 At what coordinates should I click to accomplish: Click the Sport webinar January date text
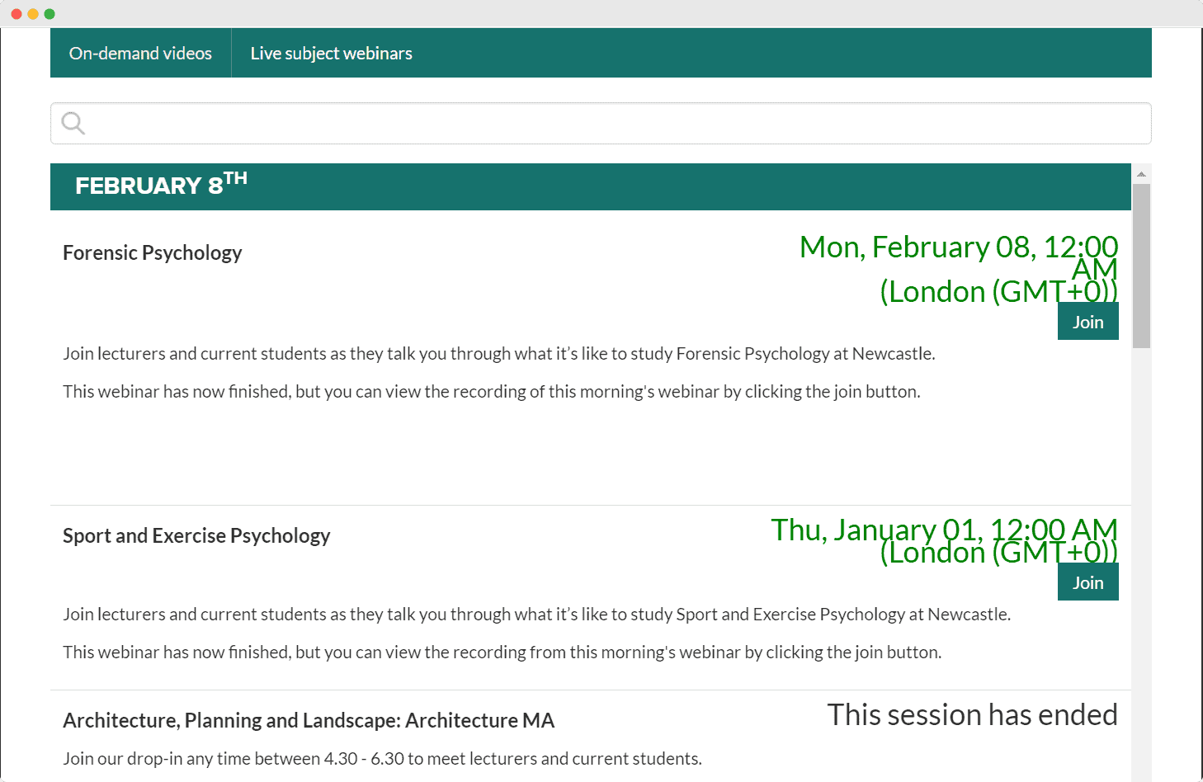(x=943, y=530)
